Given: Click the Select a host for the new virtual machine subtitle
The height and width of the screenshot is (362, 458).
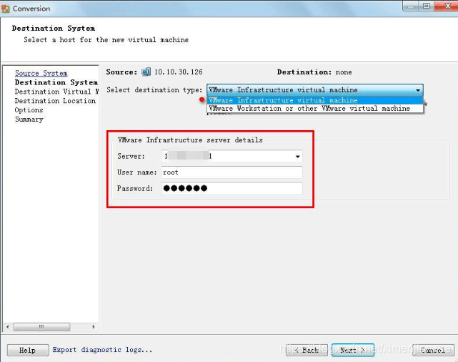Looking at the screenshot, I should 106,40.
